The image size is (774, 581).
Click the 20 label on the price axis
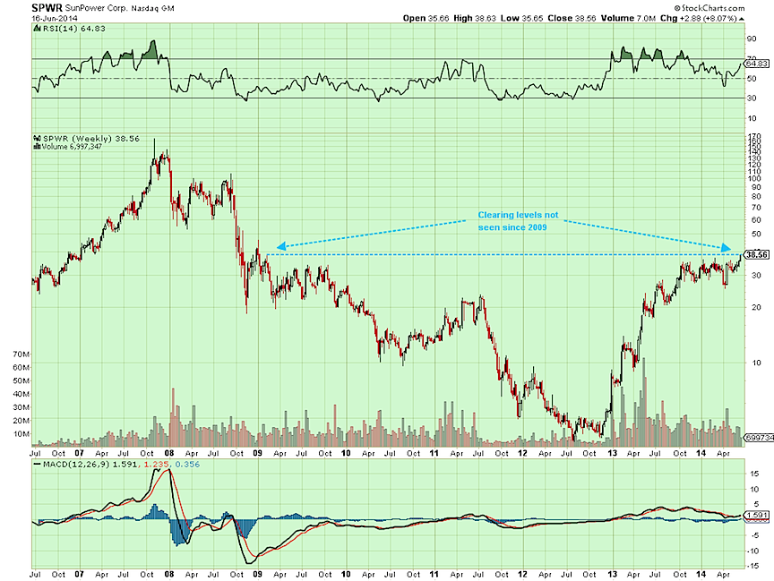pyautogui.click(x=756, y=307)
